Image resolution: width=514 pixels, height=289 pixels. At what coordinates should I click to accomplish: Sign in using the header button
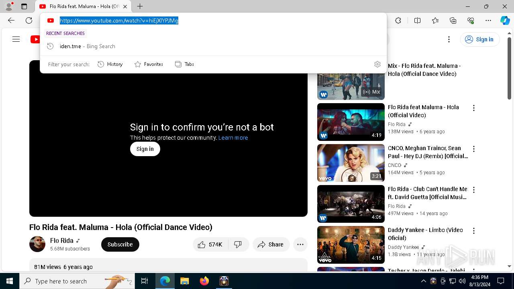pyautogui.click(x=479, y=39)
